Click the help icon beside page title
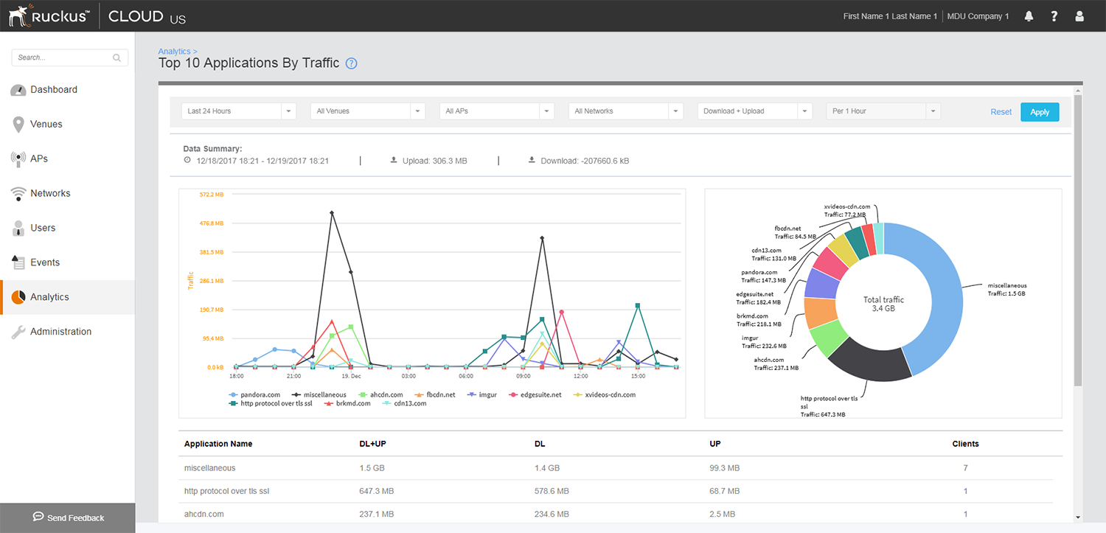This screenshot has height=533, width=1106. pyautogui.click(x=352, y=63)
